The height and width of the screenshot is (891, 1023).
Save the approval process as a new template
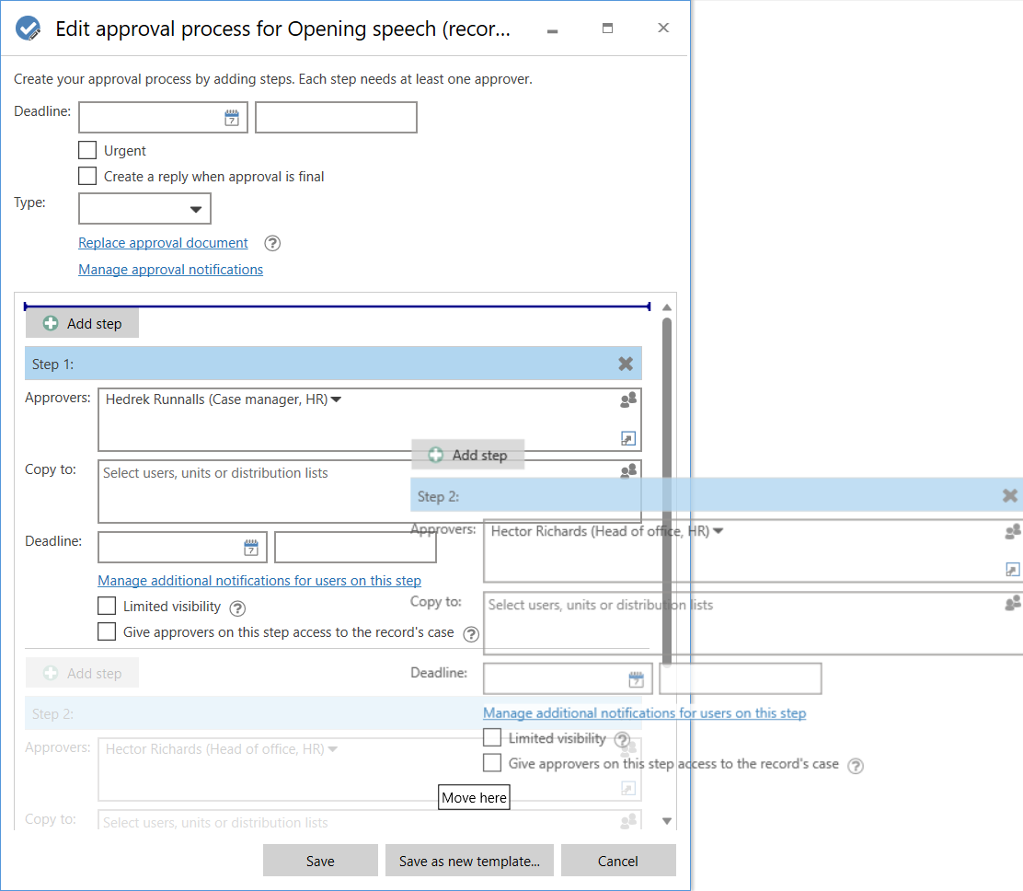(469, 861)
